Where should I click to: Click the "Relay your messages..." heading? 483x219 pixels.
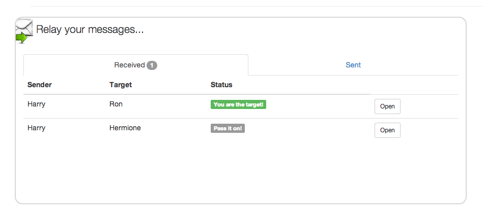90,30
